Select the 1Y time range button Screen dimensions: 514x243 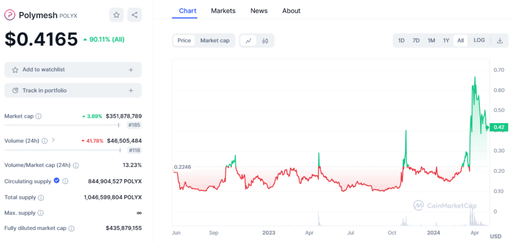(446, 41)
